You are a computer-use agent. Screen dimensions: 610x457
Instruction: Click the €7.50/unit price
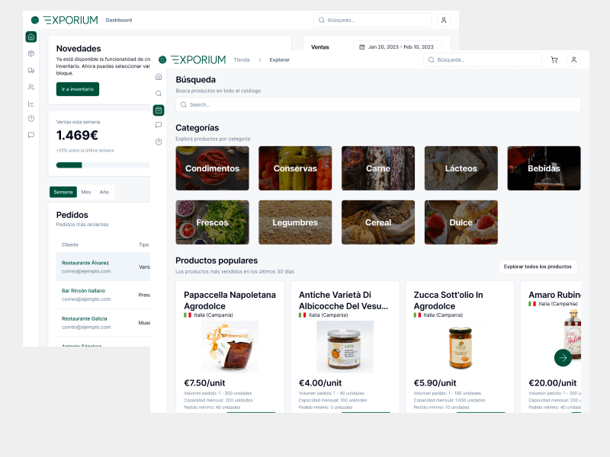(204, 383)
